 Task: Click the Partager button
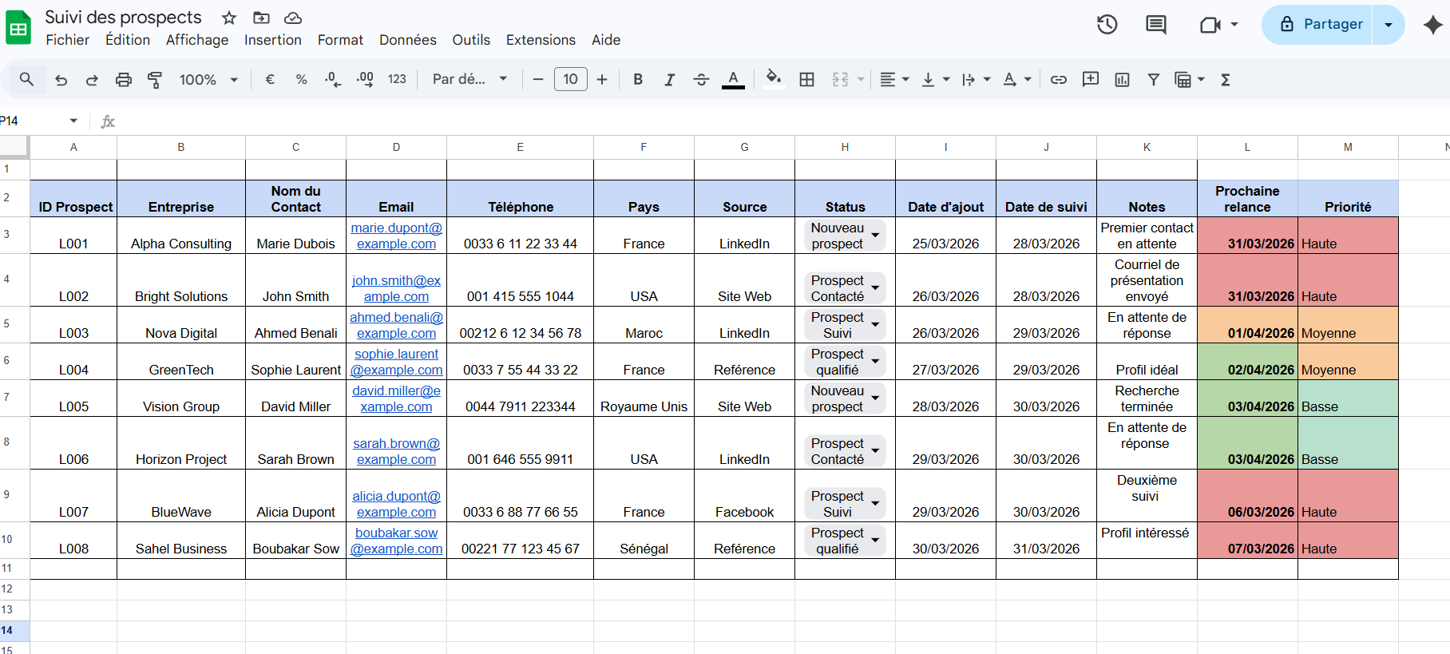tap(1321, 25)
